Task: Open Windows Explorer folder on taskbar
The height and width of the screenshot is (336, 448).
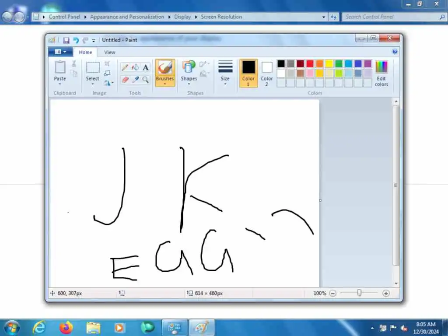Action: coord(93,327)
